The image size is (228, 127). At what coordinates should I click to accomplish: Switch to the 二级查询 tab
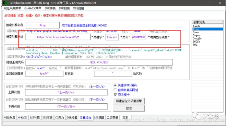point(112,117)
